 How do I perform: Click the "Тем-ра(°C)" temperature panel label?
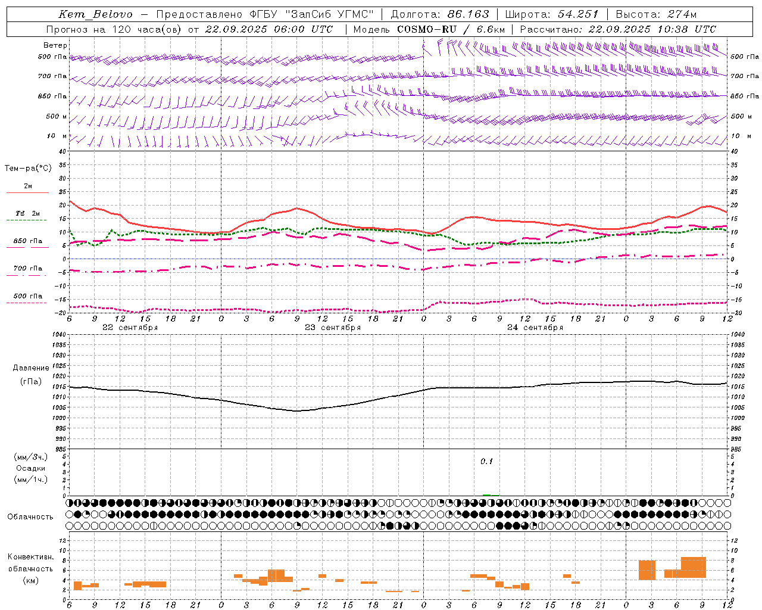[28, 169]
